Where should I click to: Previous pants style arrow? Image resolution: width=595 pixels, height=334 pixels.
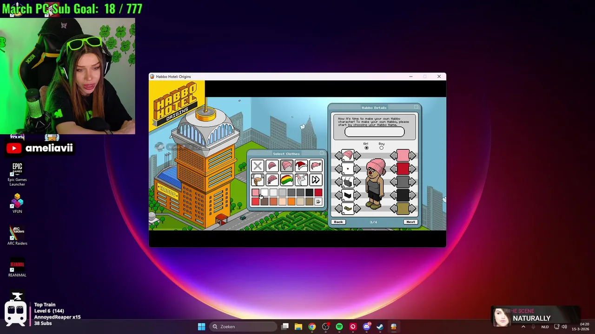point(338,195)
